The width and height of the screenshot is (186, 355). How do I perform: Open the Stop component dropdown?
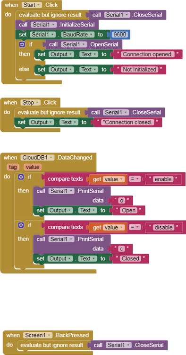30,103
